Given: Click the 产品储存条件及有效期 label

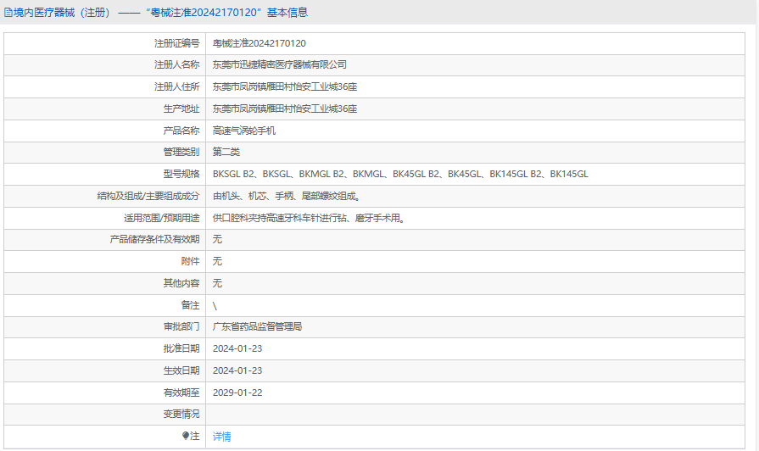Looking at the screenshot, I should click(x=154, y=239).
